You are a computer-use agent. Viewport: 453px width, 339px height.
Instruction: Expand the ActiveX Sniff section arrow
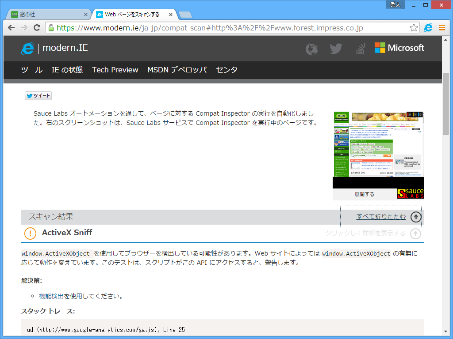coord(415,234)
